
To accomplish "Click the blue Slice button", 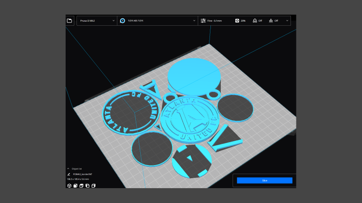I will click(x=264, y=180).
